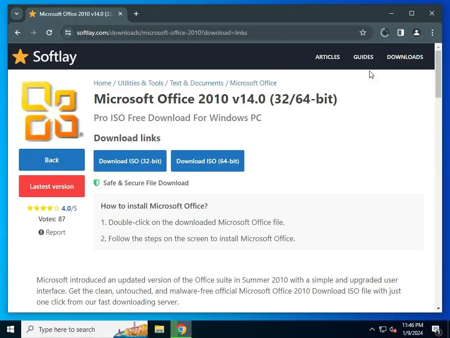
Task: Reload the page with the refresh icon
Action: coord(49,33)
